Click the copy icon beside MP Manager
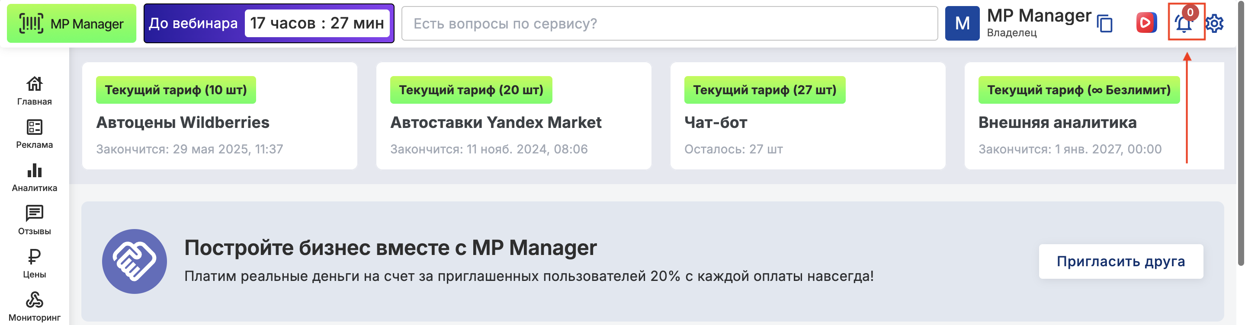Image resolution: width=1245 pixels, height=325 pixels. click(1105, 24)
